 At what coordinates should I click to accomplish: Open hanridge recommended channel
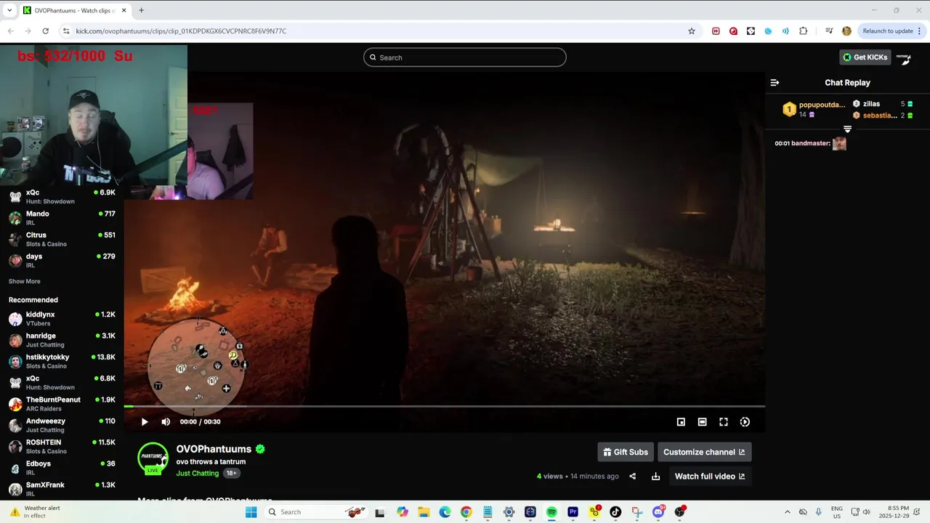pyautogui.click(x=62, y=340)
